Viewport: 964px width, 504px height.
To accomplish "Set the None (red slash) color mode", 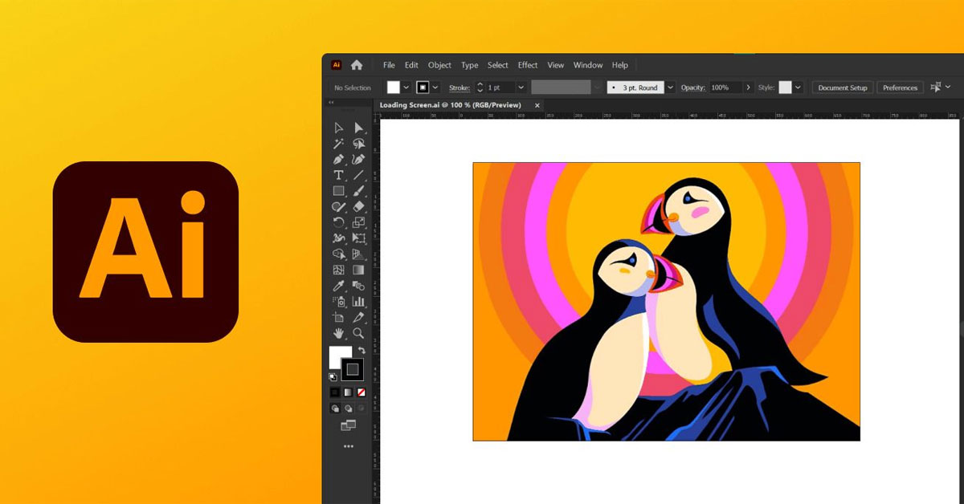I will tap(361, 392).
